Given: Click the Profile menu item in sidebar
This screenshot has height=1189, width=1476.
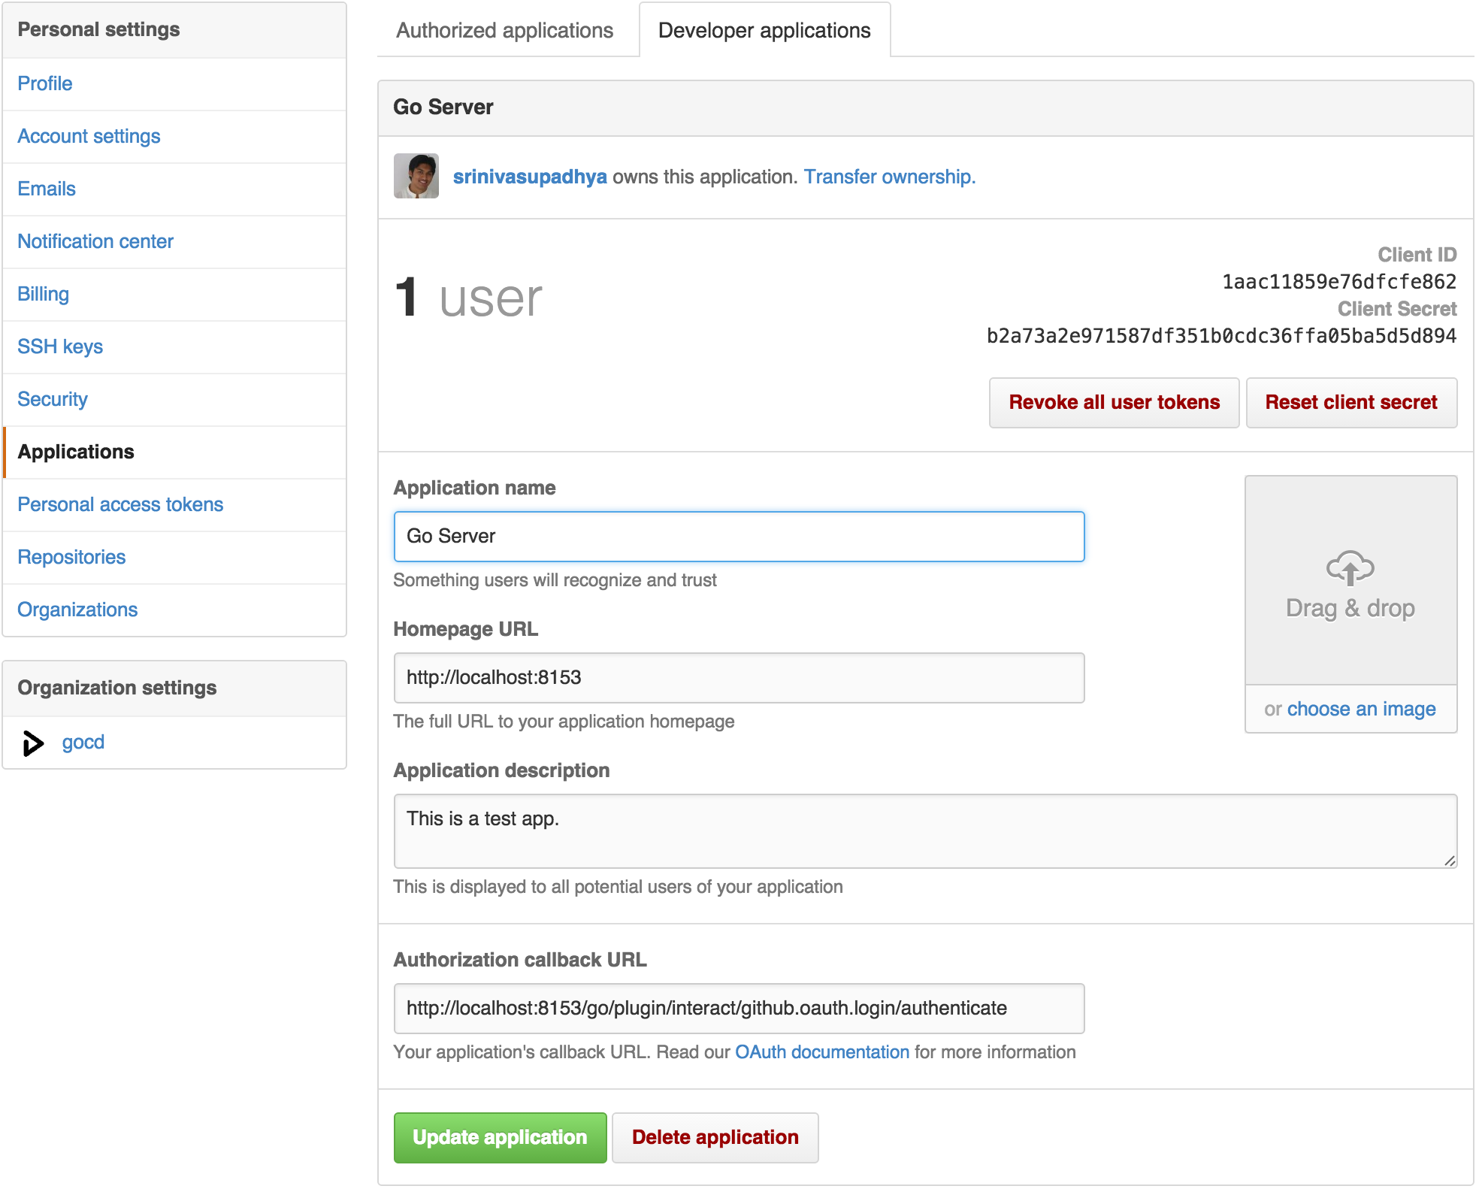Looking at the screenshot, I should (x=46, y=83).
